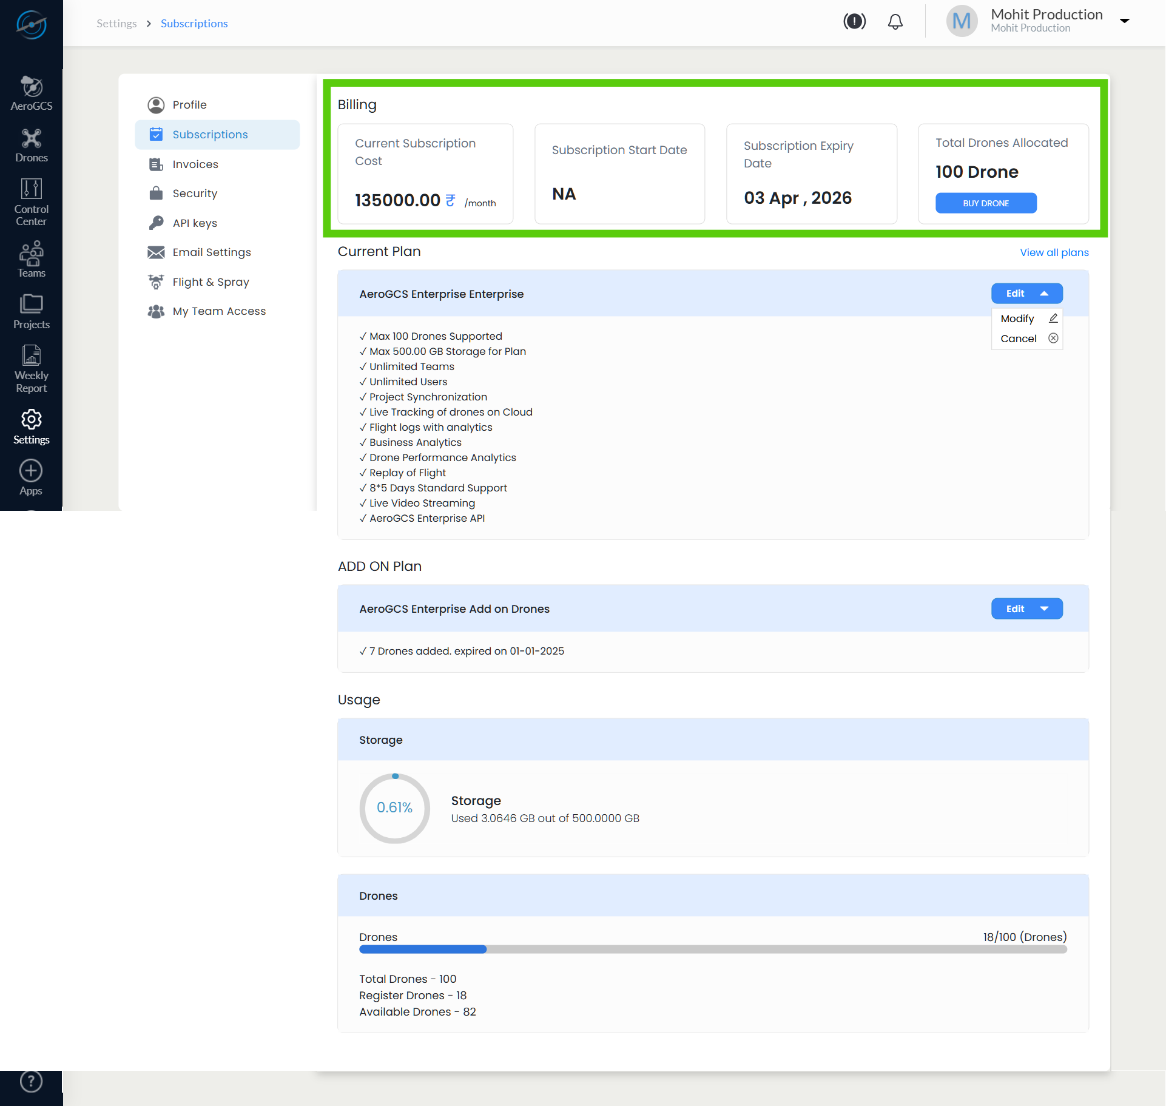Open the Profile settings tab
The width and height of the screenshot is (1166, 1106).
click(217, 105)
